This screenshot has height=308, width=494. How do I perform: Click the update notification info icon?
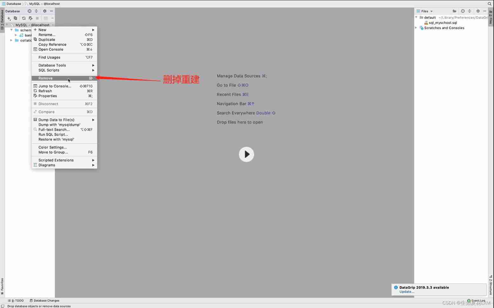(x=396, y=287)
